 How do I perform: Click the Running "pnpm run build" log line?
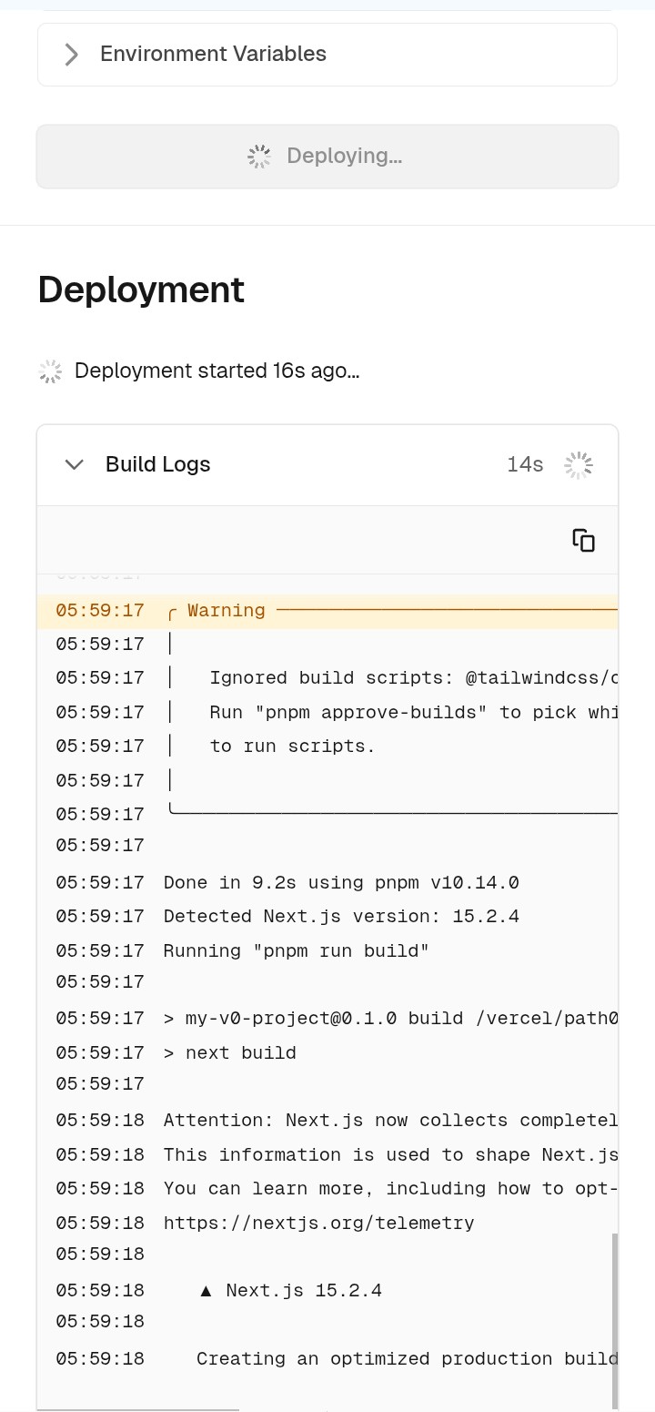pos(296,951)
